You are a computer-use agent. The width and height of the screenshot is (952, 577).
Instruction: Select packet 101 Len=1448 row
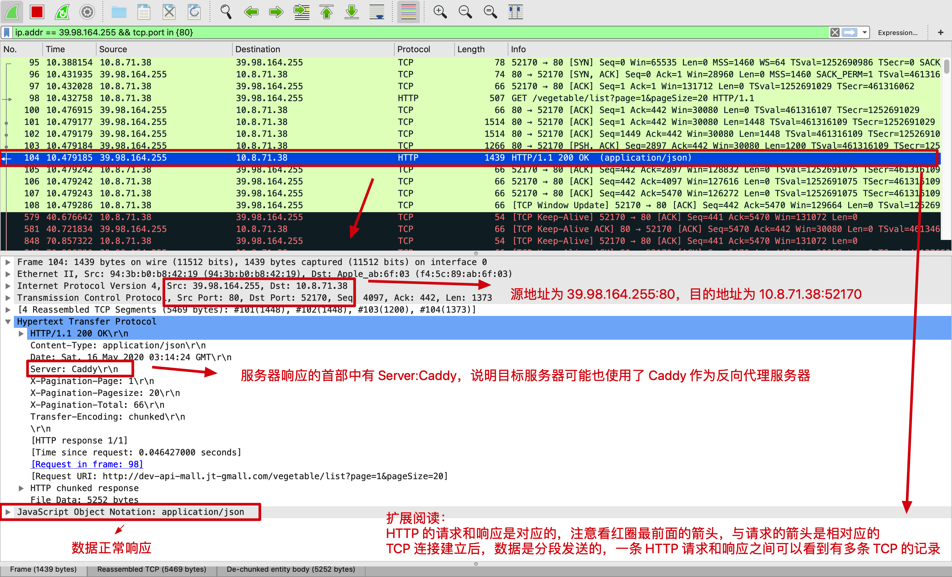[471, 122]
